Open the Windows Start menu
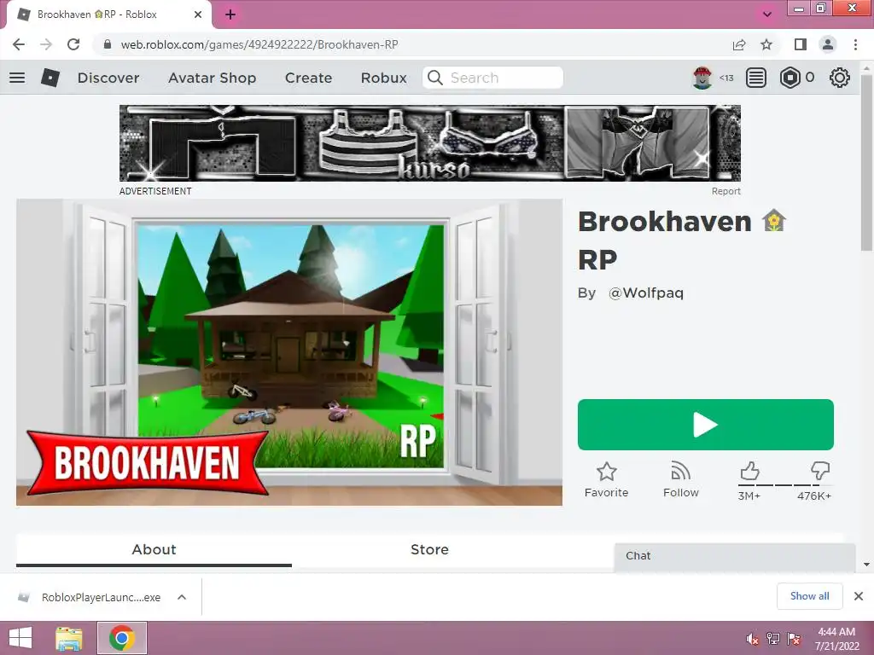 (x=20, y=638)
